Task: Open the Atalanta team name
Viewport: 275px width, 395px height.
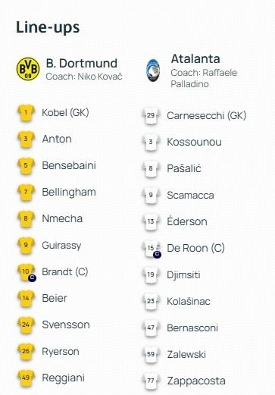Action: tap(195, 59)
